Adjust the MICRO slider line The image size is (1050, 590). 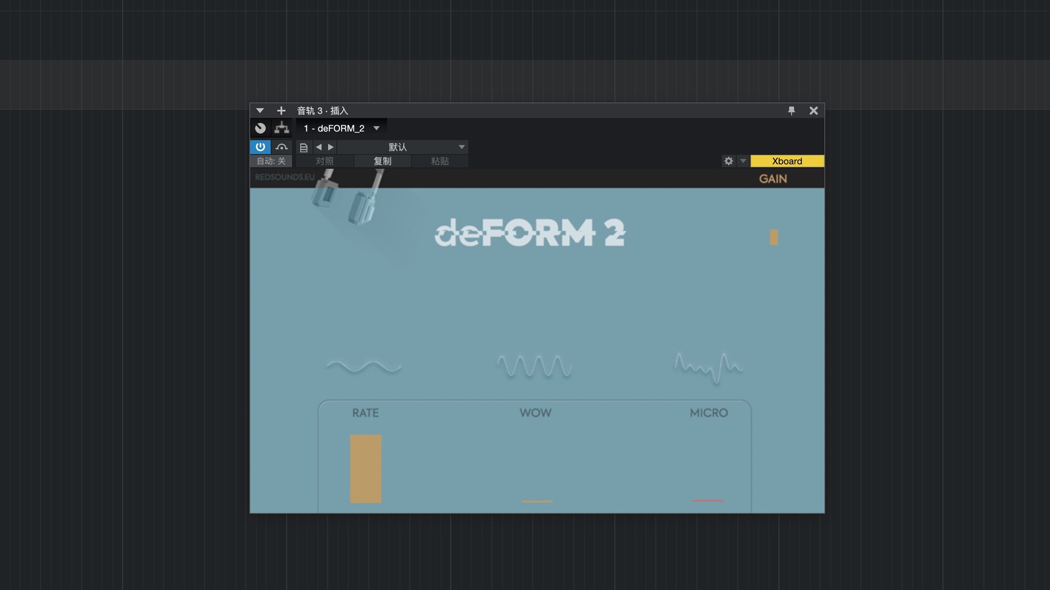point(708,500)
